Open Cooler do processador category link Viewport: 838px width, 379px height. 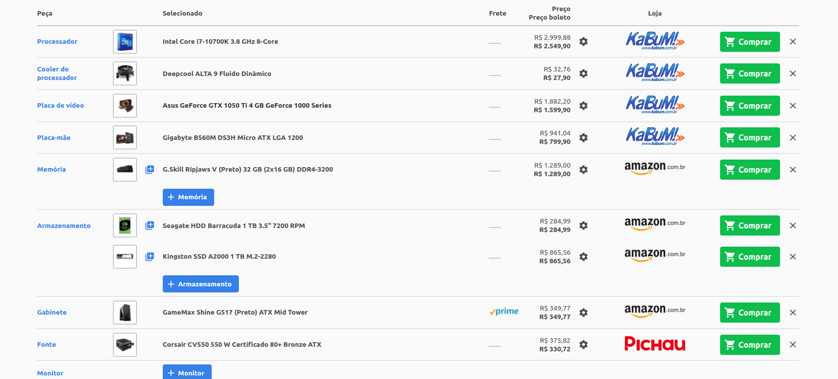tap(57, 73)
